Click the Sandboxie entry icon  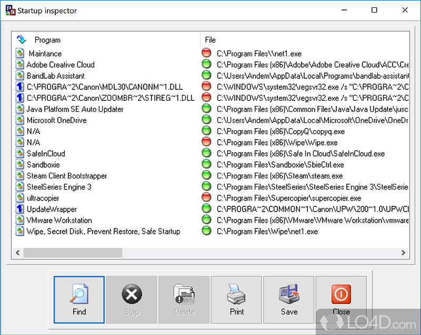(x=19, y=164)
